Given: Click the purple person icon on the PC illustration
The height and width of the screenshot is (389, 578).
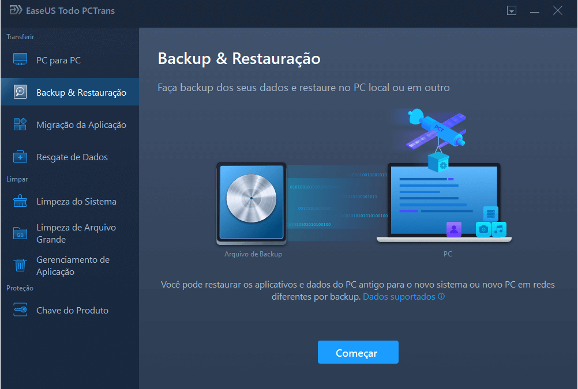Looking at the screenshot, I should point(455,230).
